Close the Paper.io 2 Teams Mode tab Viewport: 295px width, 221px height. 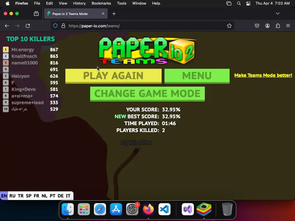103,14
